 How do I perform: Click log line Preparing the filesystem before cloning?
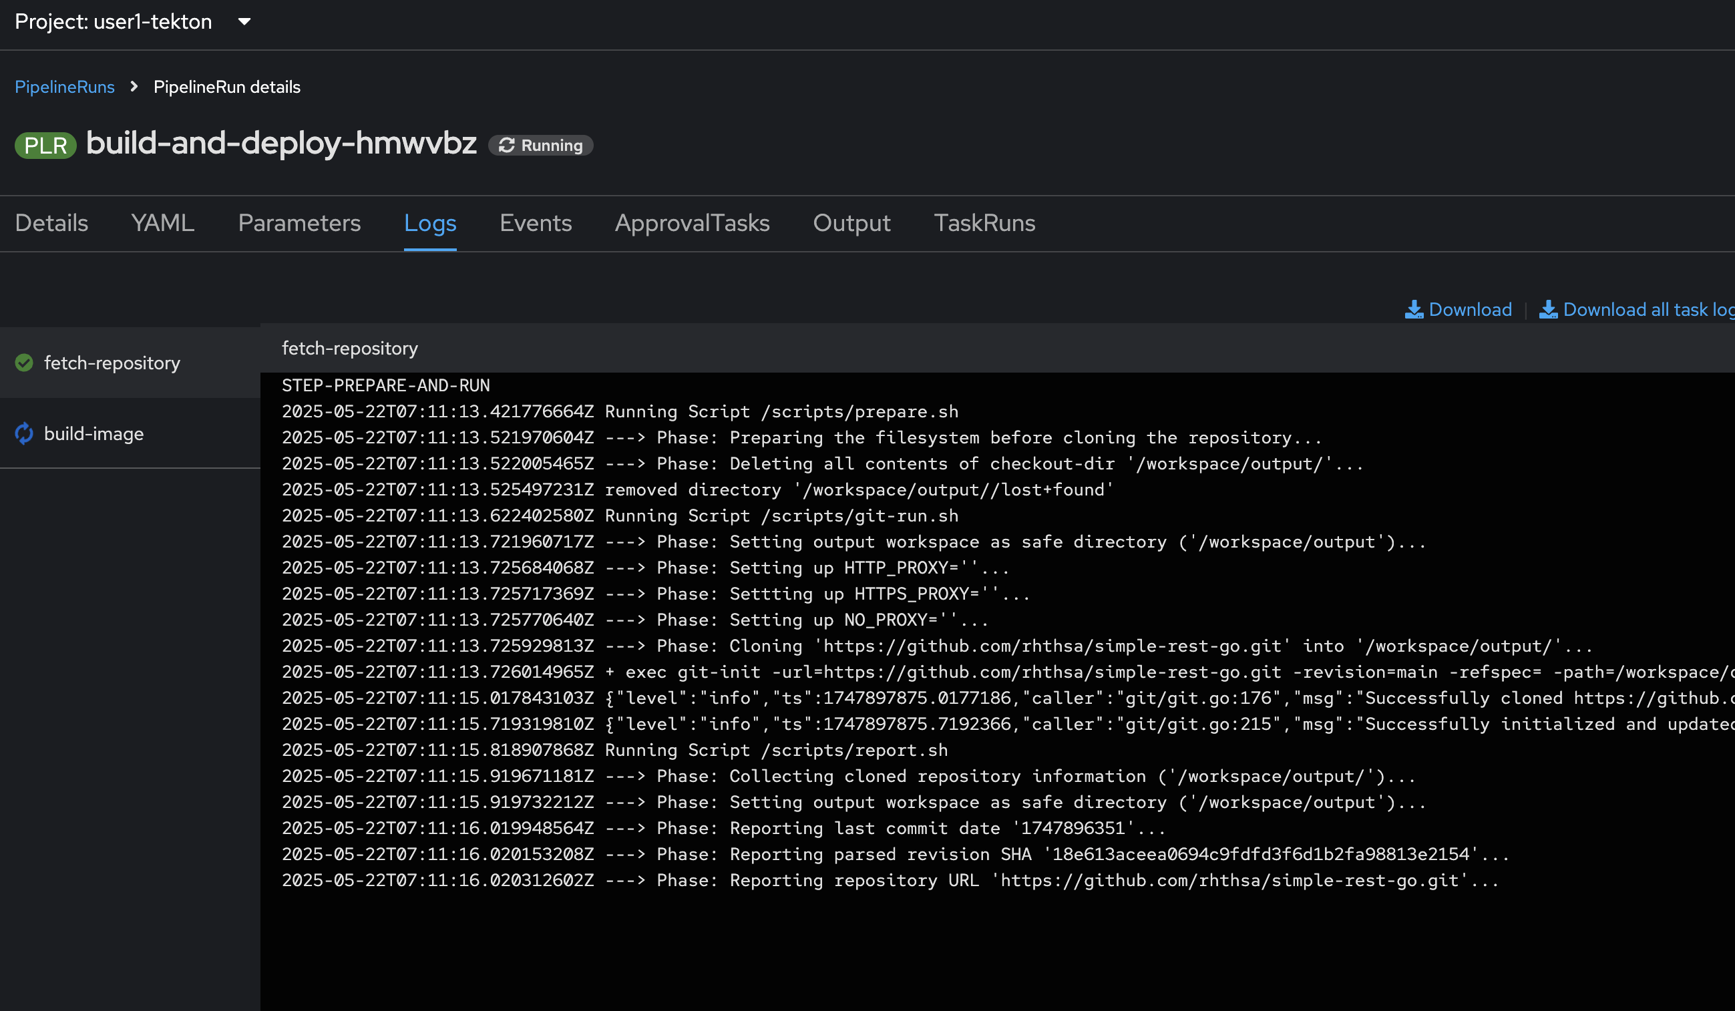(802, 437)
